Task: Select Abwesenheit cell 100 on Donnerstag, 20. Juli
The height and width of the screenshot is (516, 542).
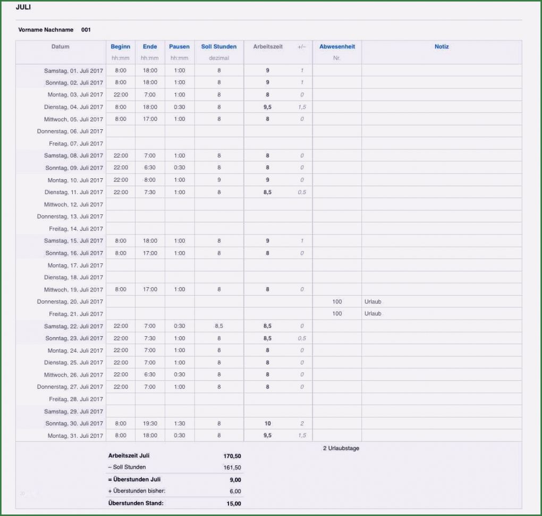Action: point(337,302)
